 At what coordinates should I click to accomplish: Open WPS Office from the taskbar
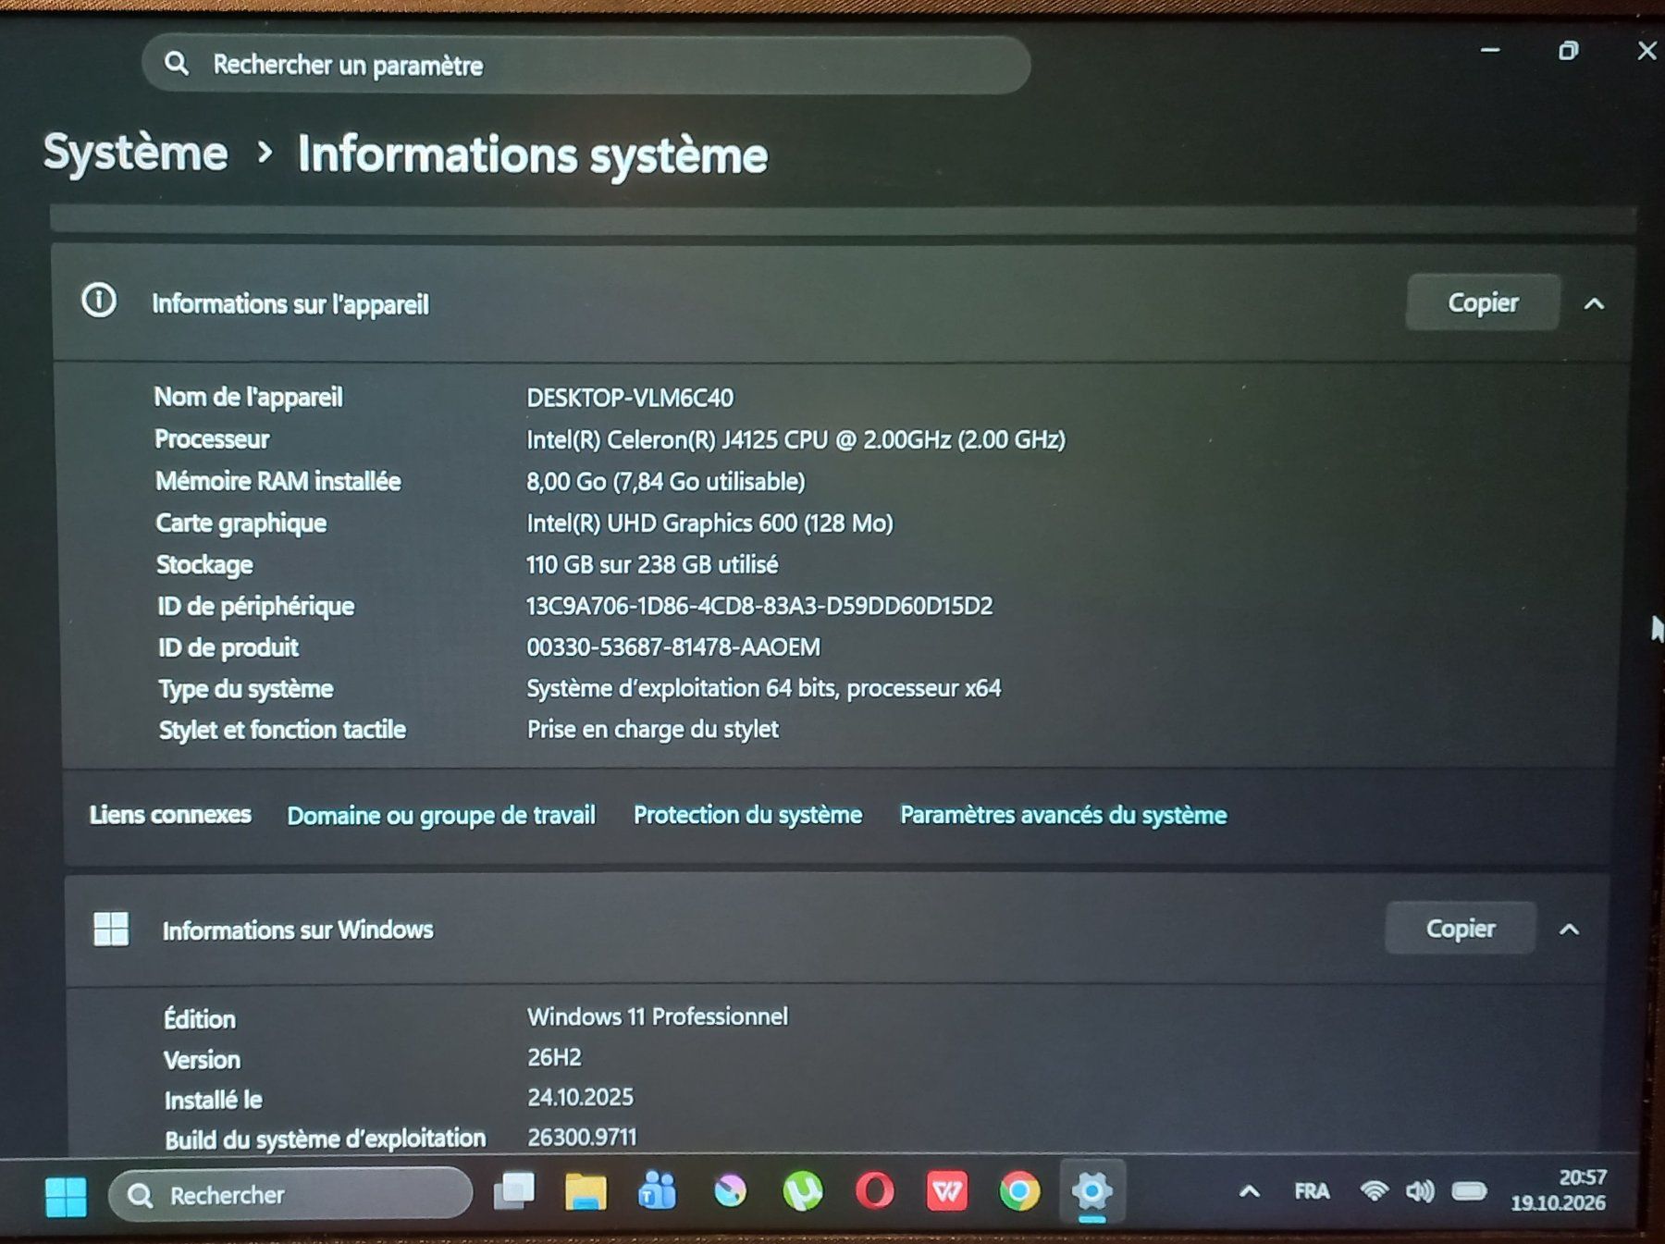947,1191
